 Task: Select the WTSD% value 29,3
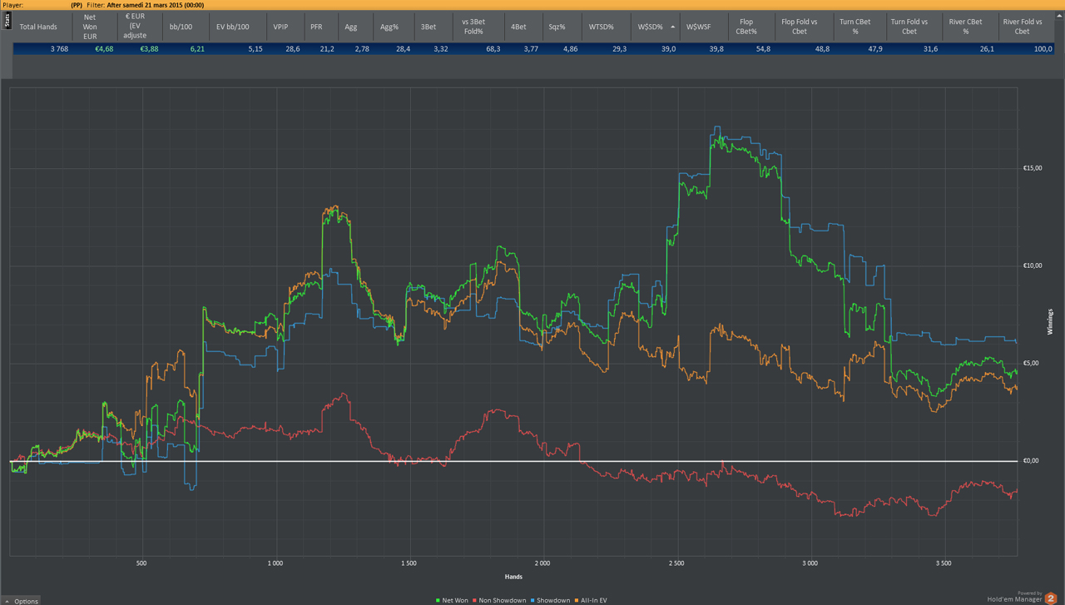click(x=619, y=49)
